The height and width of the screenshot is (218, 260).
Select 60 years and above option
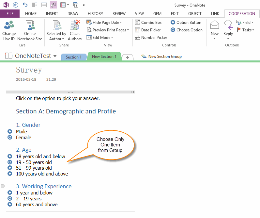(10, 204)
